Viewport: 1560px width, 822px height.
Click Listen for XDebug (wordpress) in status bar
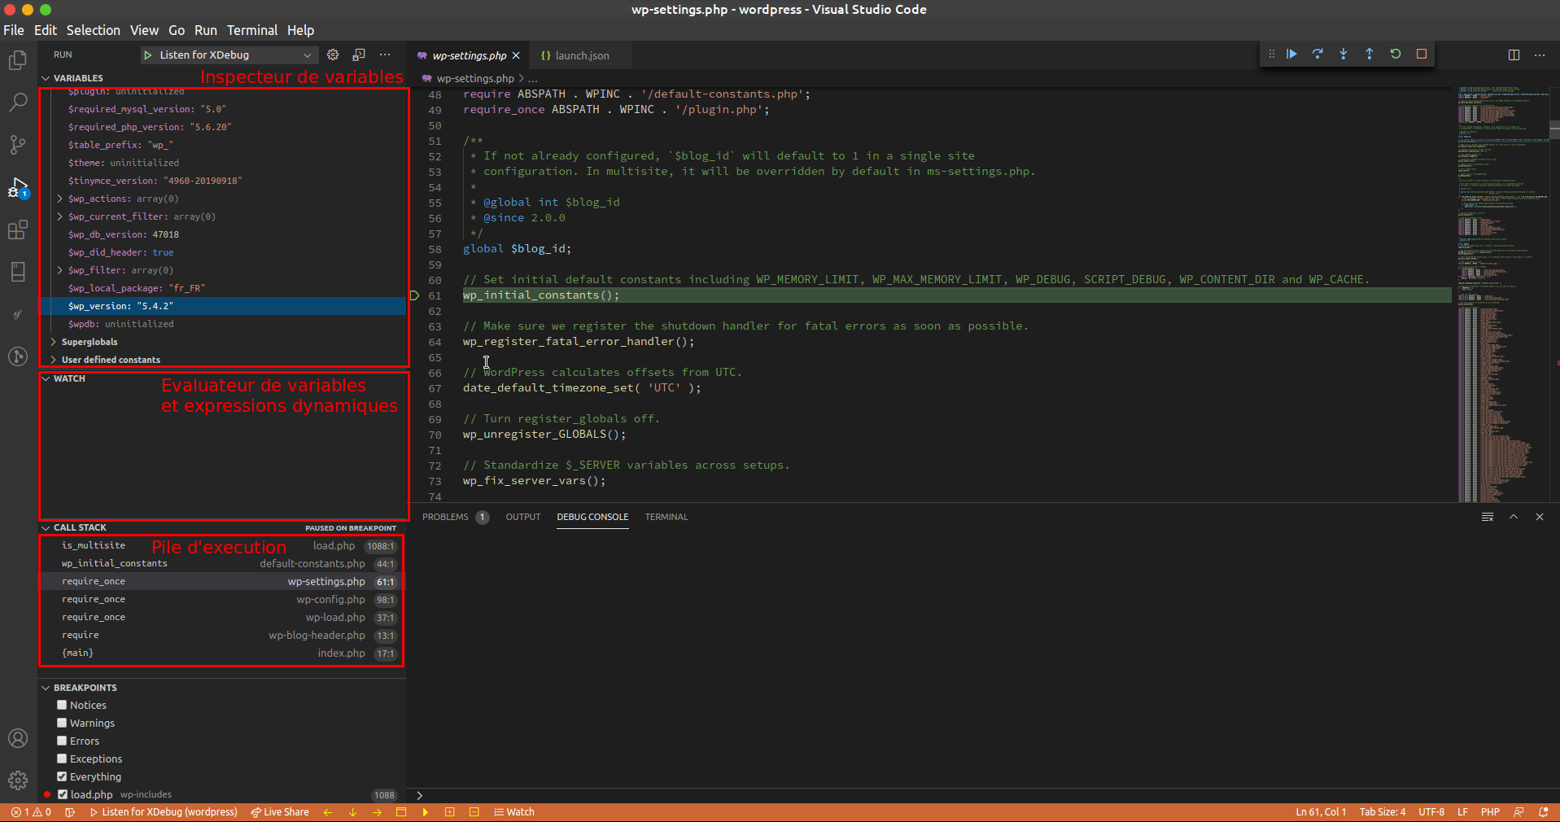[x=164, y=812]
